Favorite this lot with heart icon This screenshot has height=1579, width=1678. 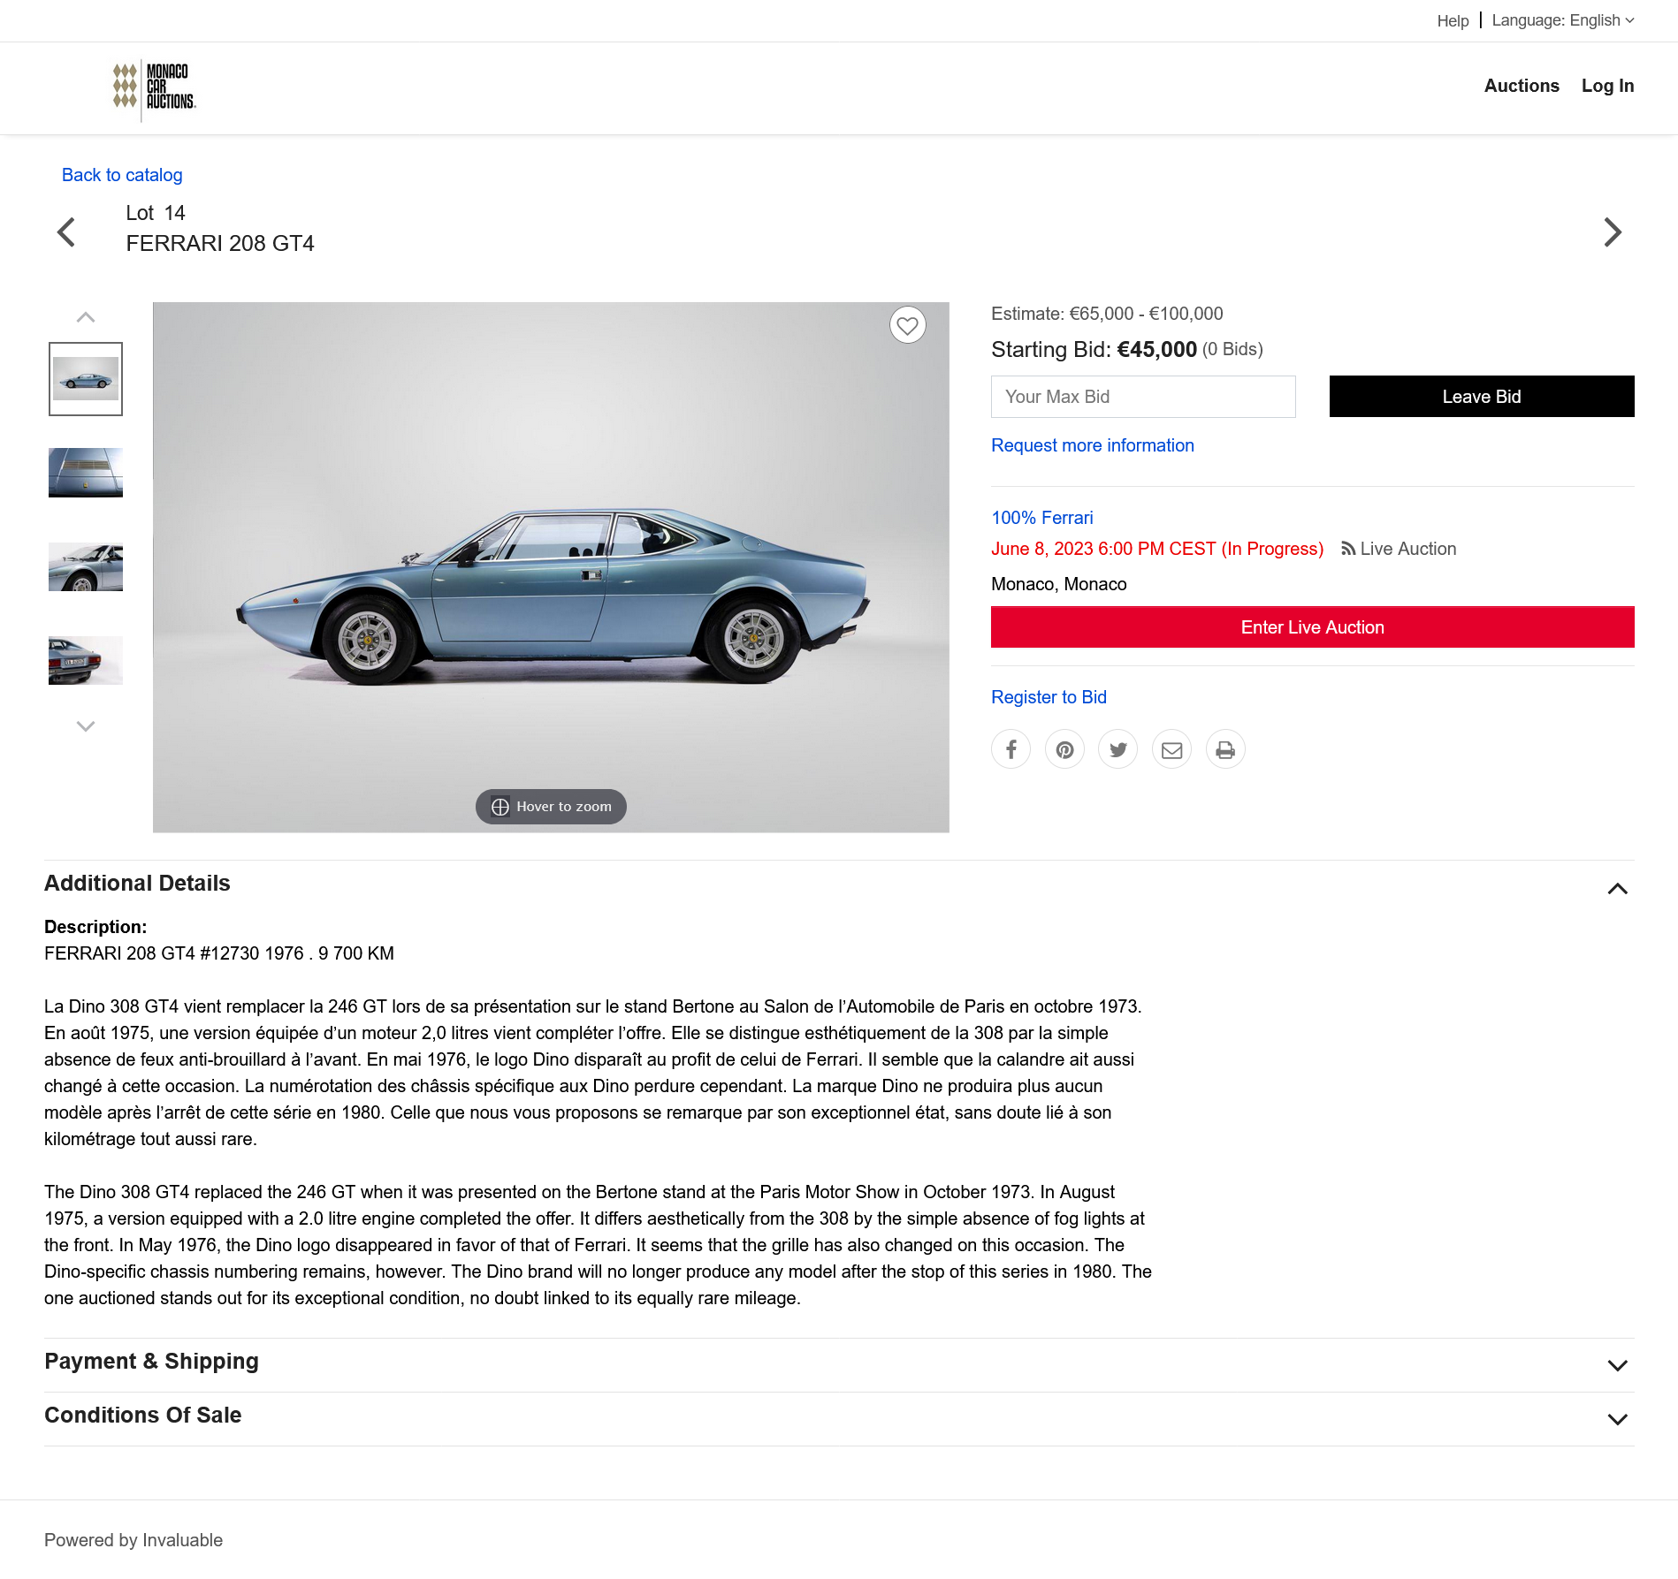pyautogui.click(x=907, y=325)
